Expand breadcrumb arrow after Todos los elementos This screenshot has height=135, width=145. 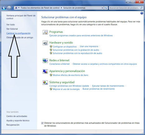(61, 8)
